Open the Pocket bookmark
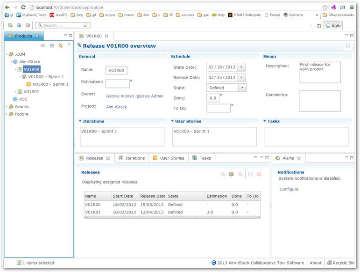This screenshot has height=272, width=360. [x=272, y=15]
